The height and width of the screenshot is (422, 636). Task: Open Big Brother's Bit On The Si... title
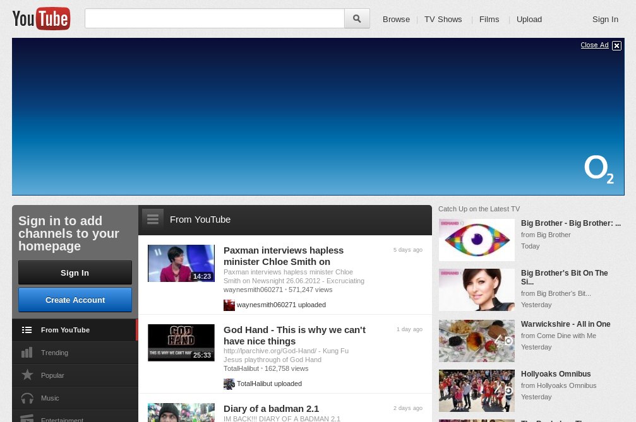pos(564,277)
